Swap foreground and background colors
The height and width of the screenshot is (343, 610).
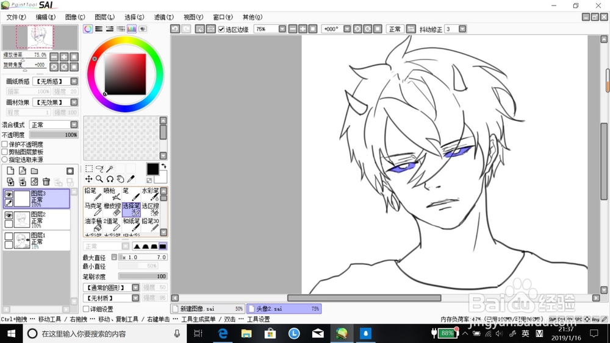(x=163, y=166)
